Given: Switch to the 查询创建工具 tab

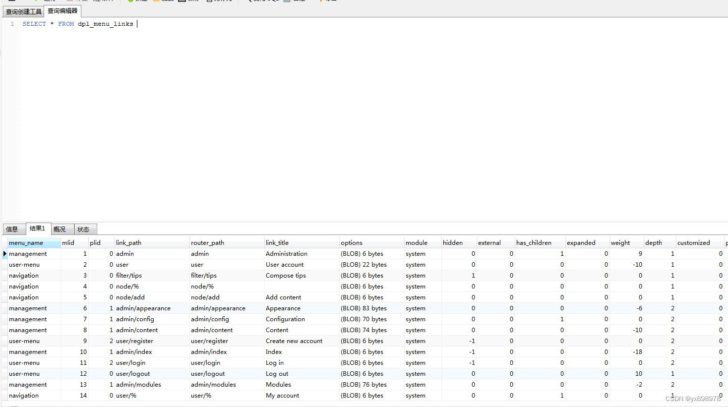Looking at the screenshot, I should [23, 11].
